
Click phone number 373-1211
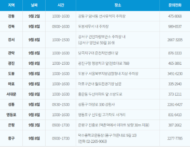tap(175, 94)
